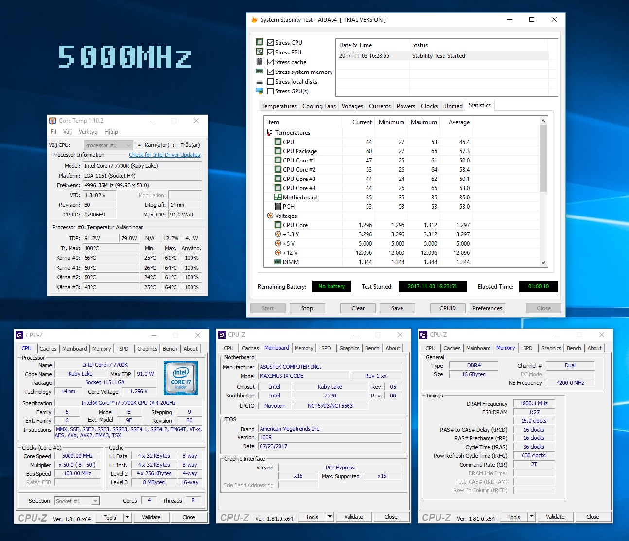Image resolution: width=629 pixels, height=541 pixels.
Task: Enable the Stress local disks checkbox
Action: [271, 82]
